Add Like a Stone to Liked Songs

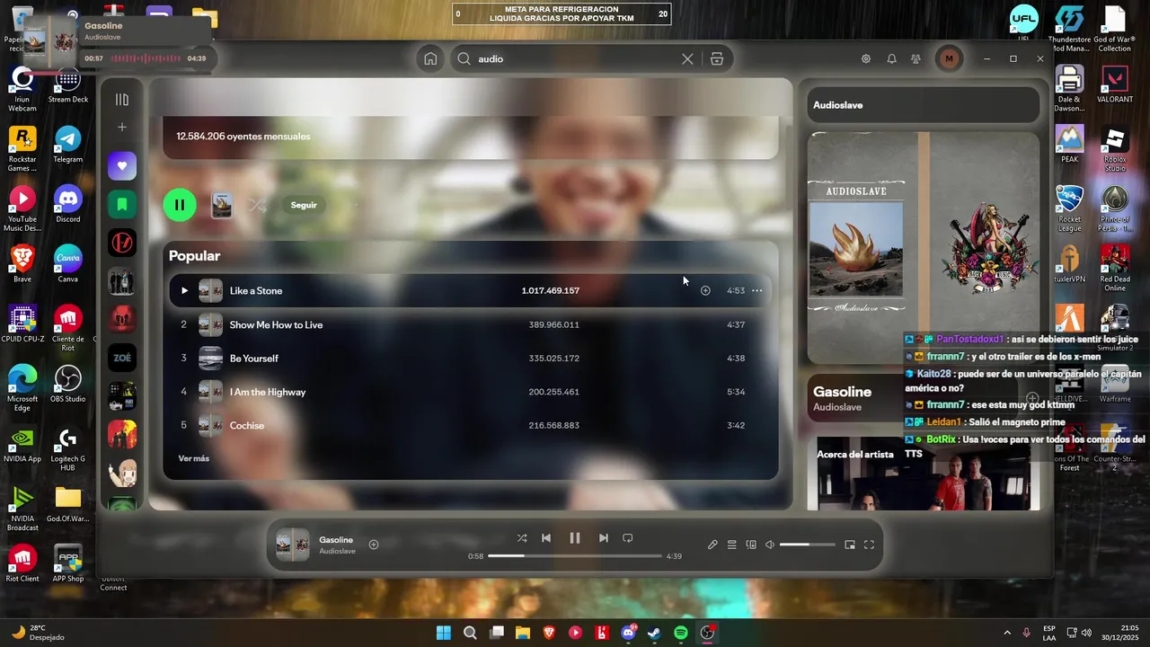click(705, 290)
